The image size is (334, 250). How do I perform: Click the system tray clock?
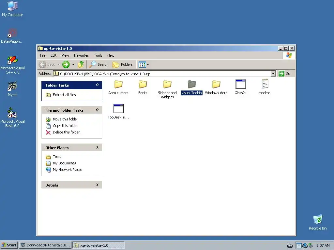[323, 245]
